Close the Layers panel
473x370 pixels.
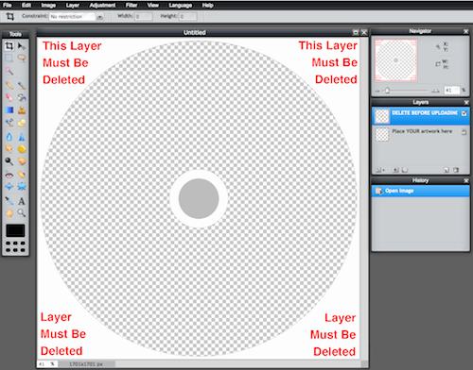coord(466,102)
